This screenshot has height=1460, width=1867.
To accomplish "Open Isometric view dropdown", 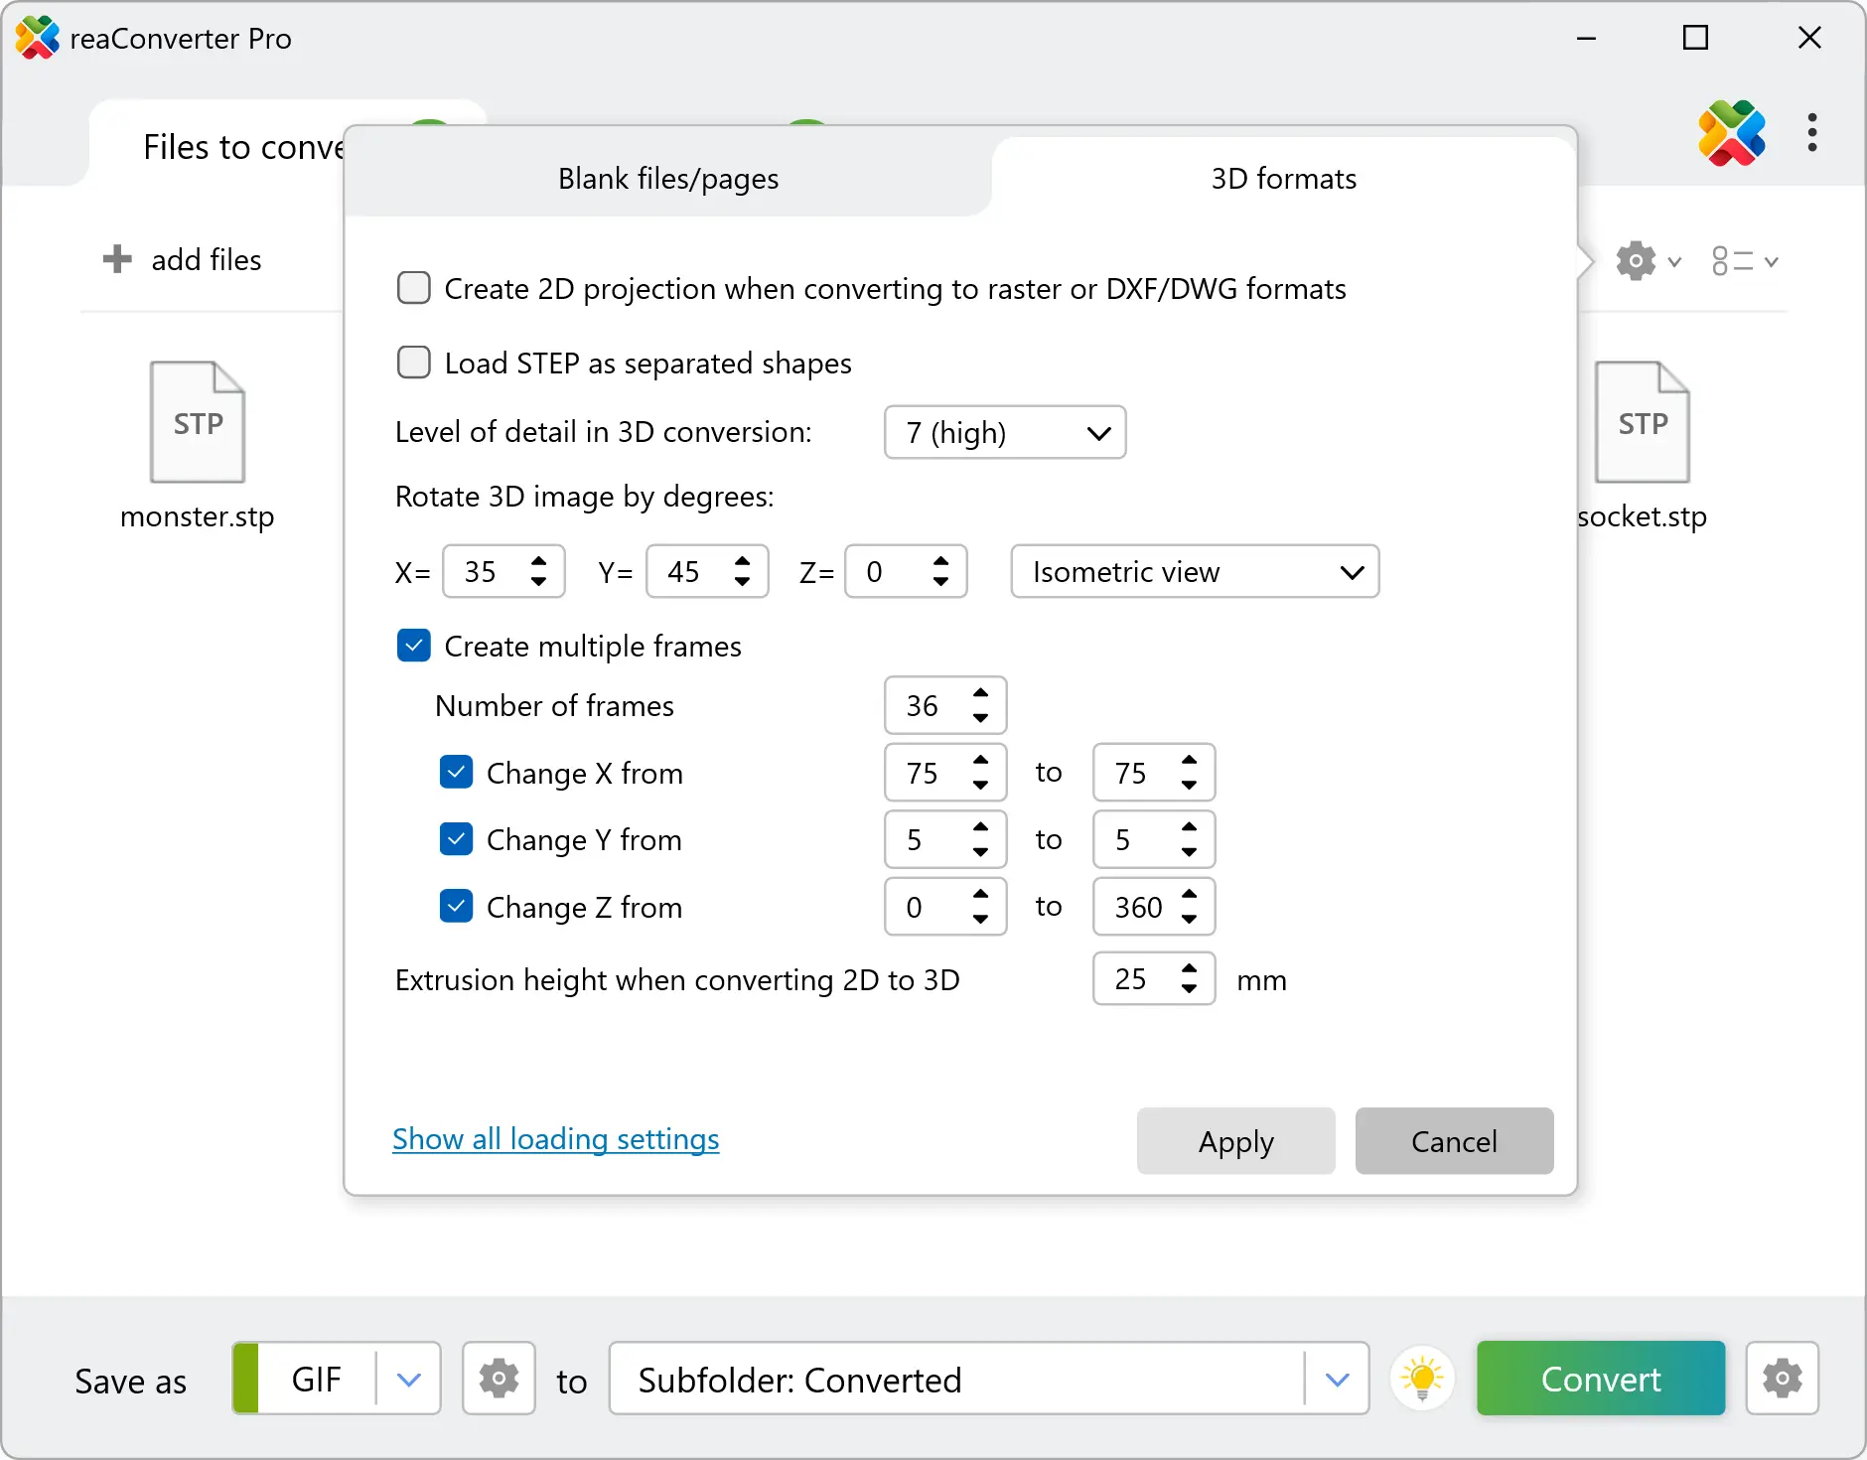I will 1195,571.
